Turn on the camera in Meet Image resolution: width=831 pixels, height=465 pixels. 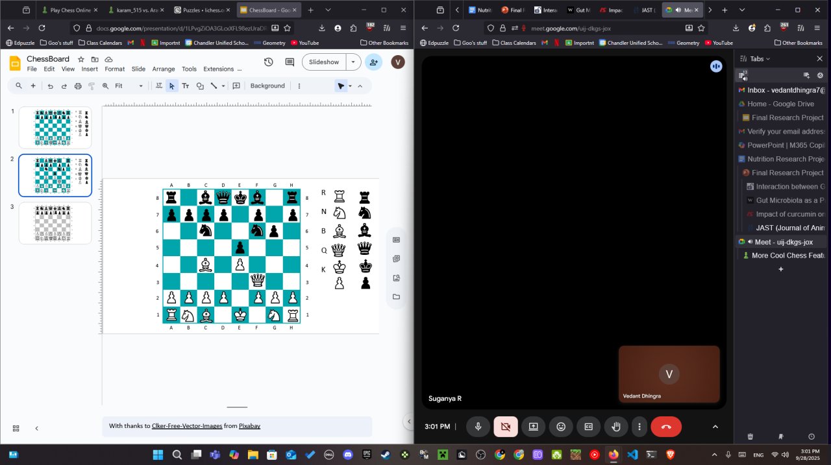coord(506,427)
